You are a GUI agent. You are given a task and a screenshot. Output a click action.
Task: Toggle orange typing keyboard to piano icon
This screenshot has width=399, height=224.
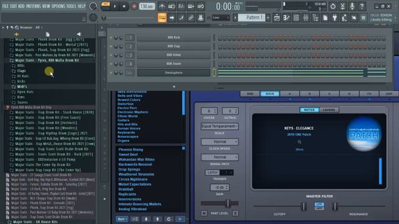tap(162, 18)
